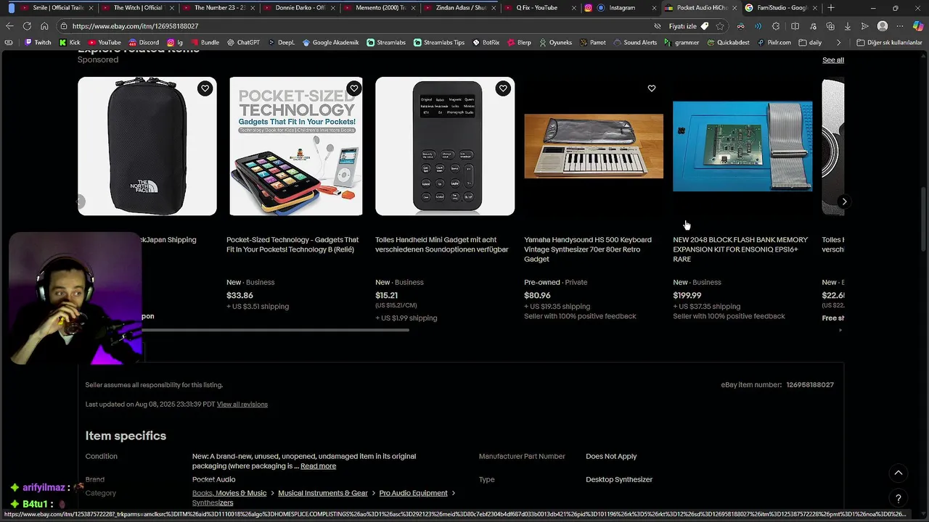Show more bookmarks overflow chevron
The width and height of the screenshot is (929, 522).
click(838, 43)
